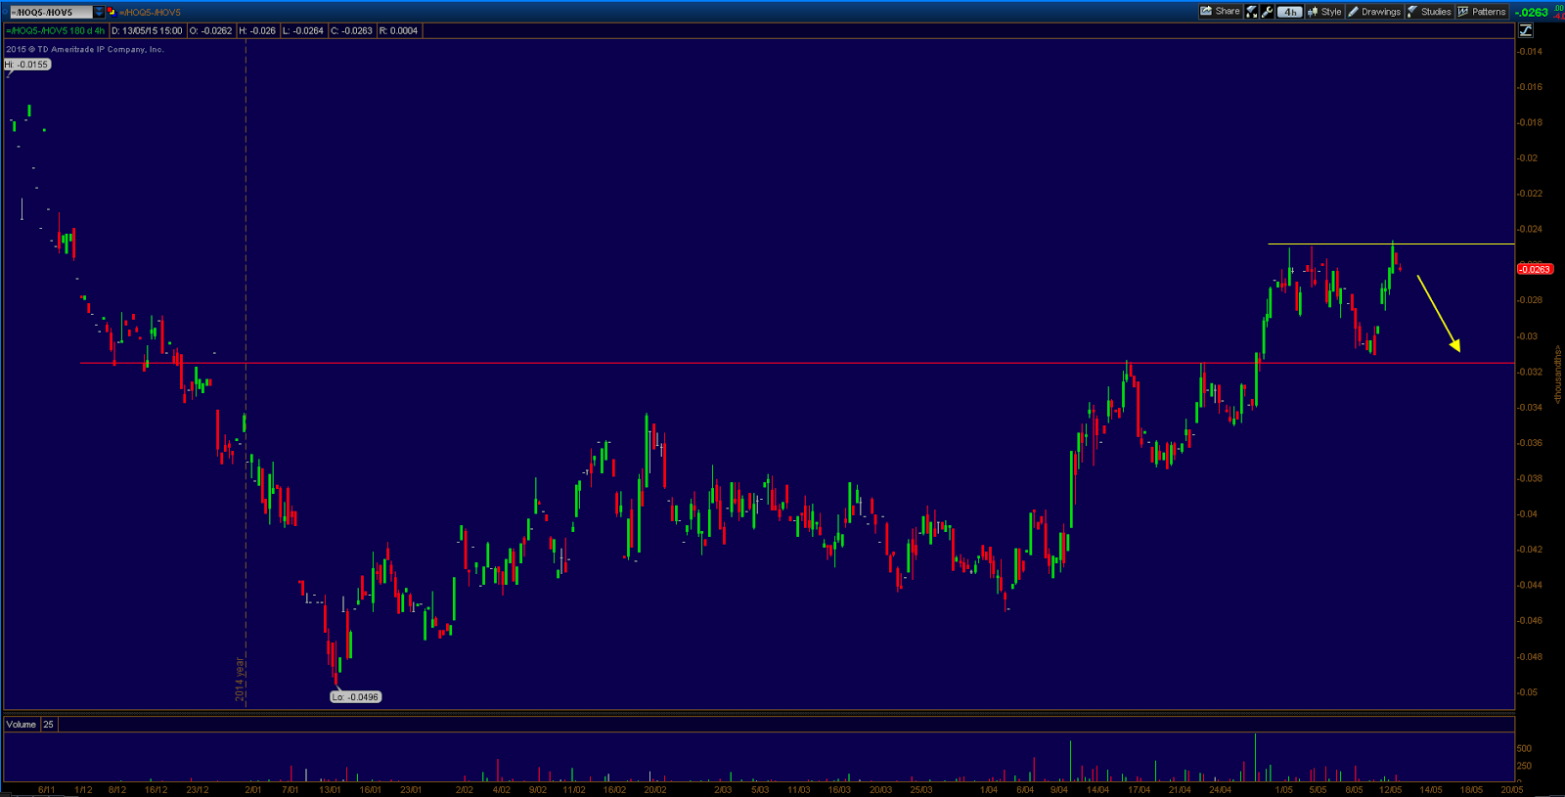1565x797 pixels.
Task: Toggle the price axis scale icon
Action: click(1525, 30)
